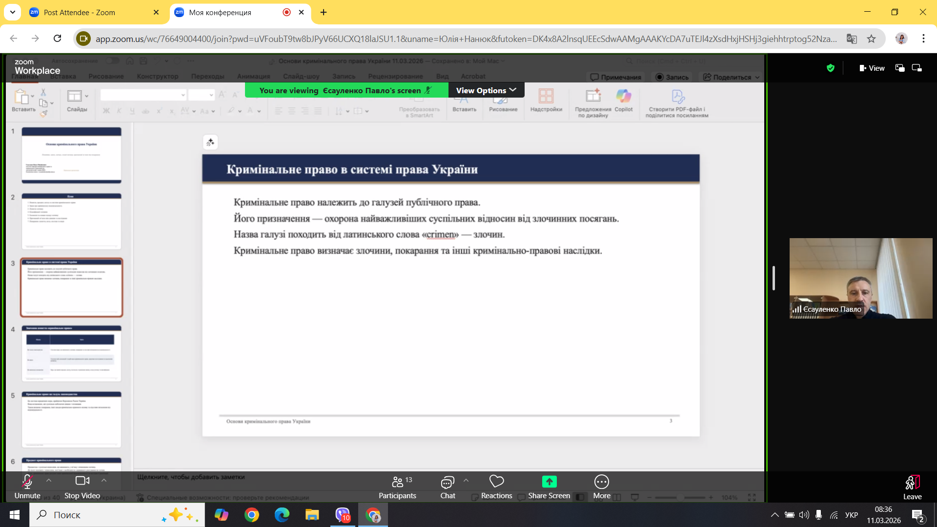The height and width of the screenshot is (527, 937).
Task: Select the Моя конференция browser tab
Action: [x=221, y=13]
